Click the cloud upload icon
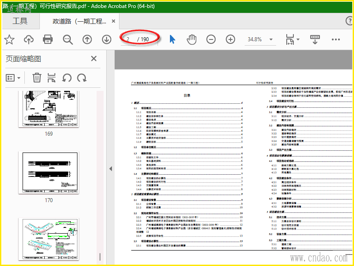Viewport: 354px width, 266px height. (x=29, y=39)
